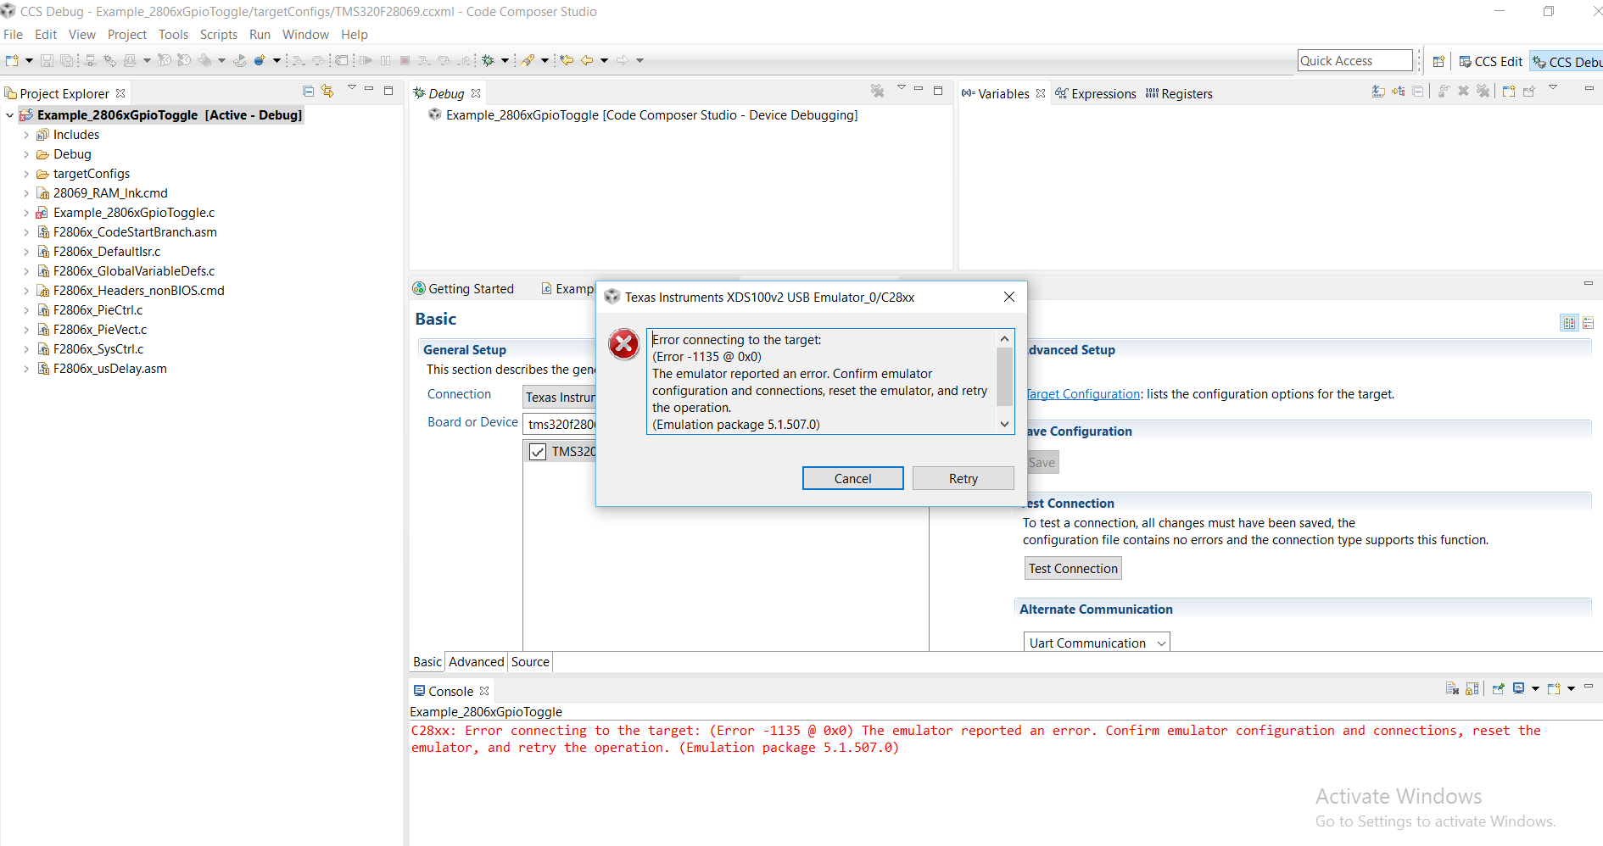Click the dialog message scrollbar down arrow
The image size is (1603, 846).
[1004, 424]
